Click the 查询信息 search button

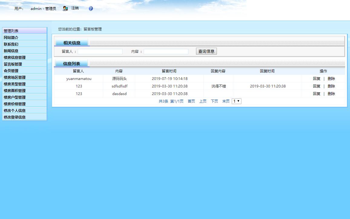206,51
